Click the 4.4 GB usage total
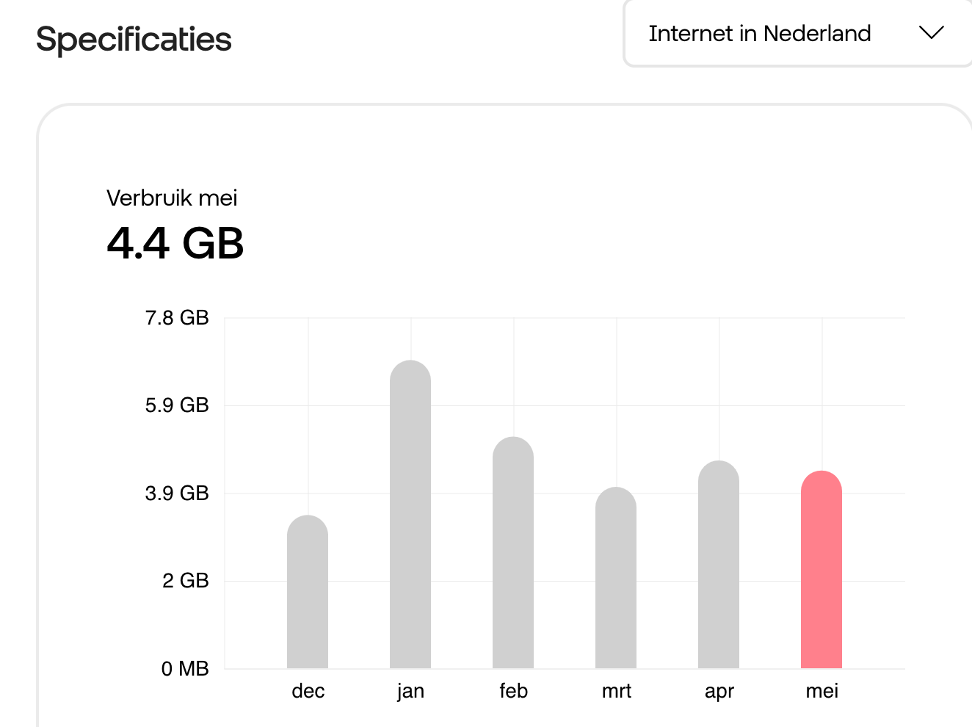This screenshot has width=972, height=727. [175, 243]
